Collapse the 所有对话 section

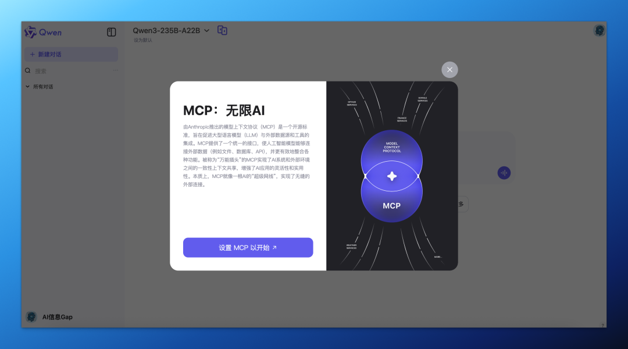coord(40,87)
